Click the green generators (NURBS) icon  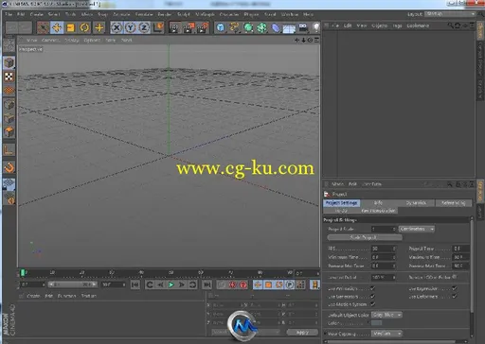point(248,27)
